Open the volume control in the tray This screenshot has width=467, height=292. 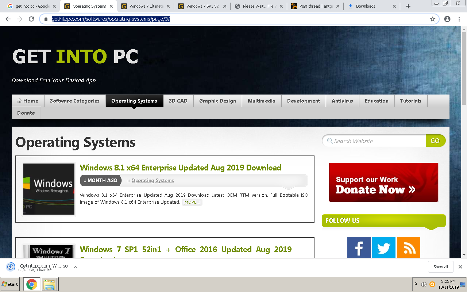(424, 284)
